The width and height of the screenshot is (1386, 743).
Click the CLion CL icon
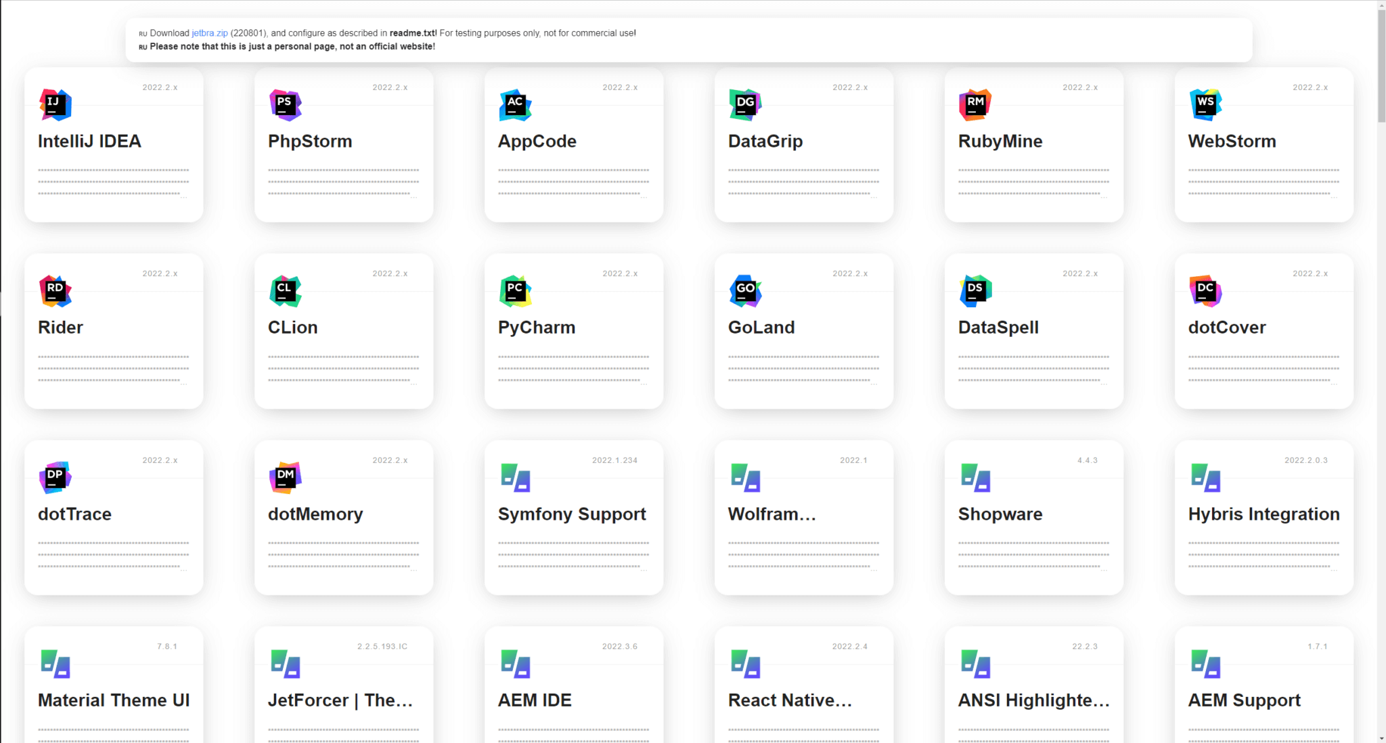(x=285, y=291)
